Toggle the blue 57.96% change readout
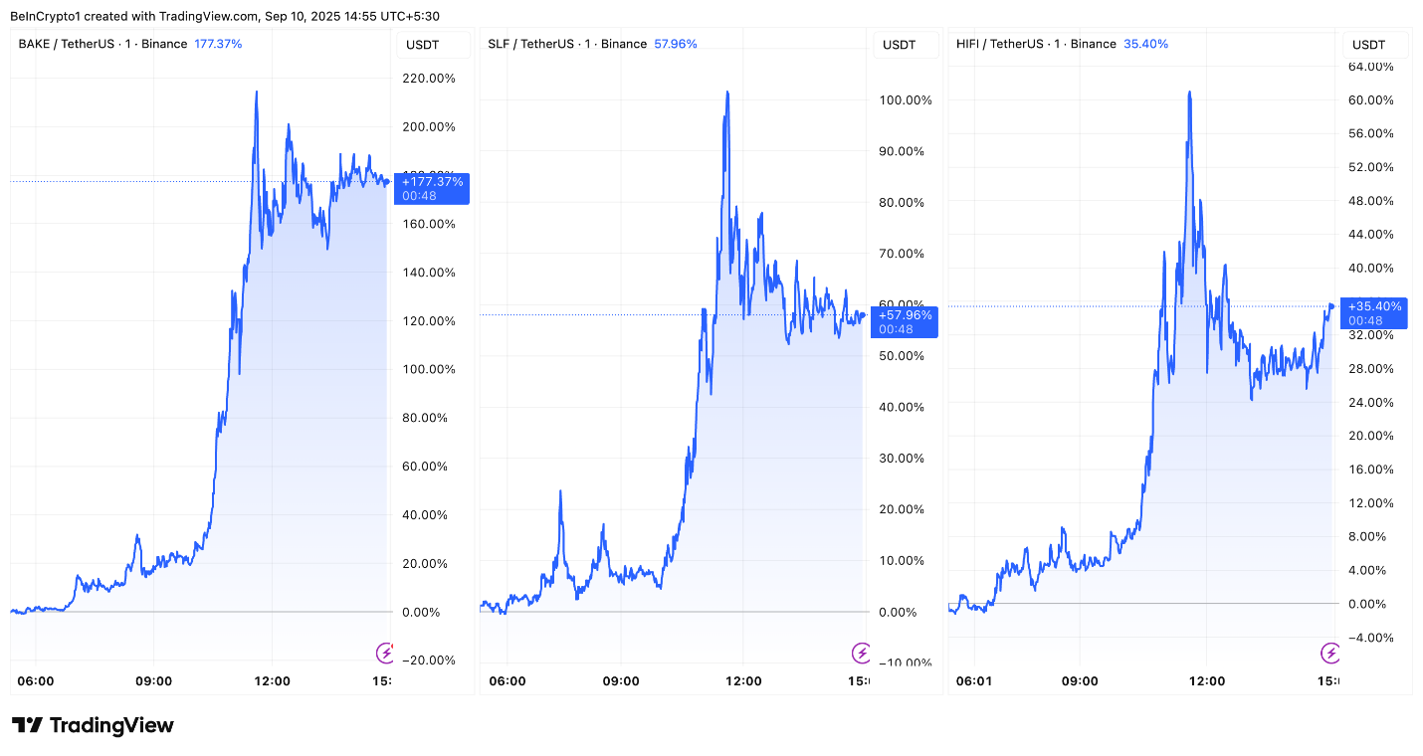This screenshot has height=756, width=1423. pos(676,44)
